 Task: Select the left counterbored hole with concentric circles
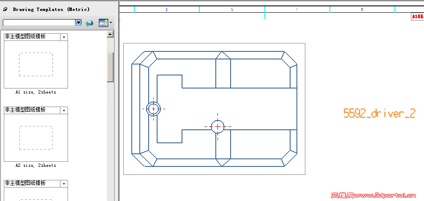coord(154,109)
